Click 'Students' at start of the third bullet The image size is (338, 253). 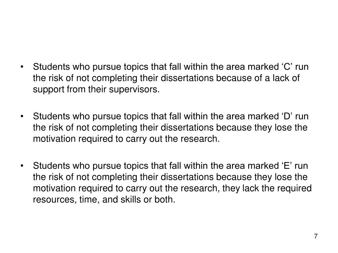(x=51, y=166)
